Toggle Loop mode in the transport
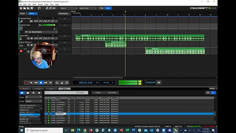The image size is (236, 133). pyautogui.click(x=57, y=82)
